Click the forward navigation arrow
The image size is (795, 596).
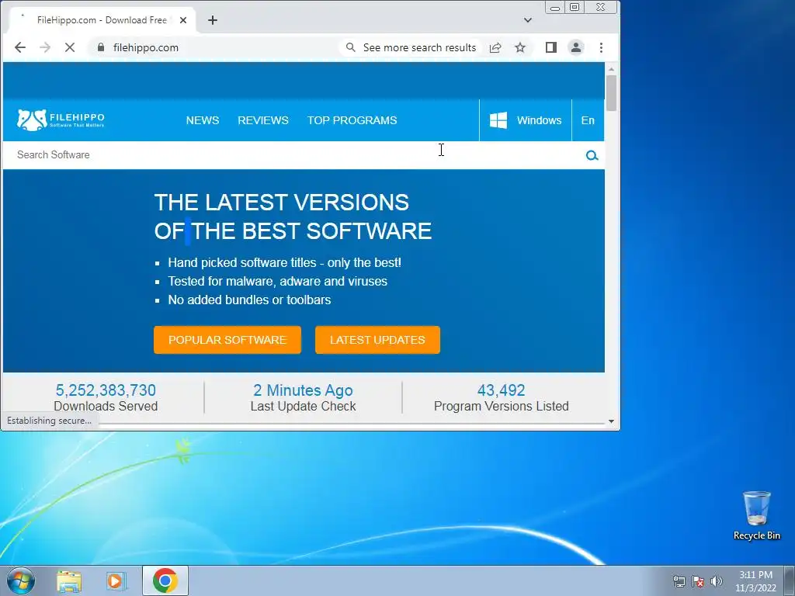pyautogui.click(x=45, y=47)
